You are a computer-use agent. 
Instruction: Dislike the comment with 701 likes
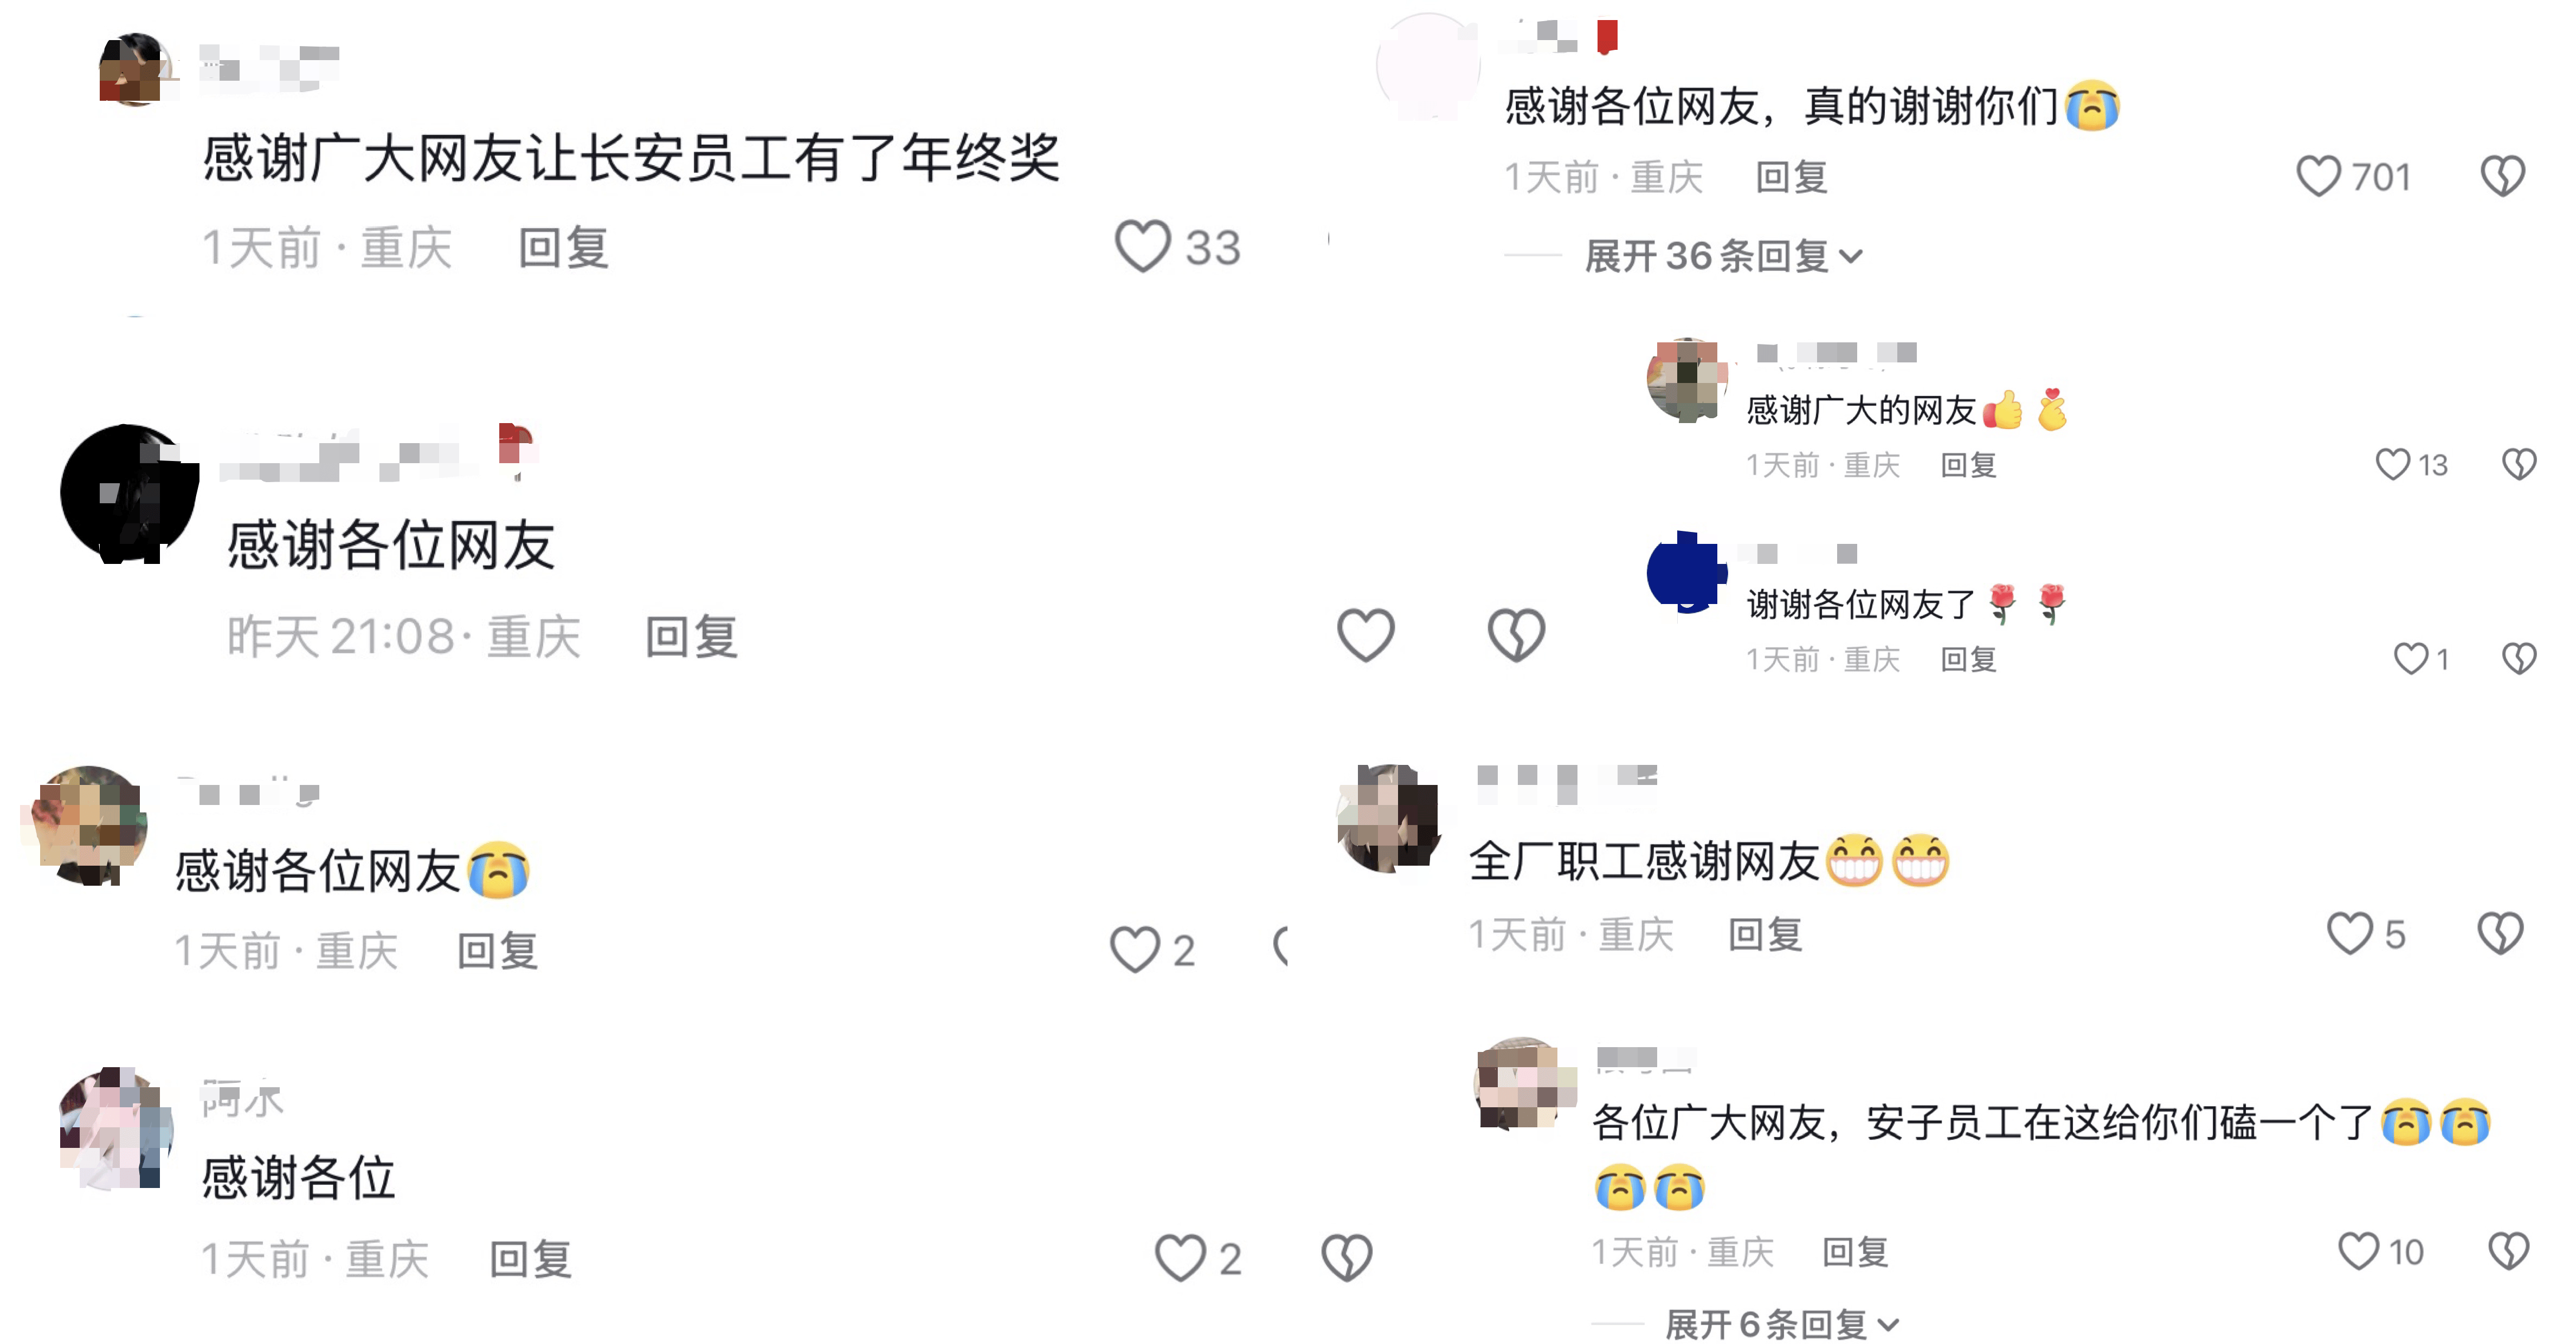pyautogui.click(x=2502, y=177)
